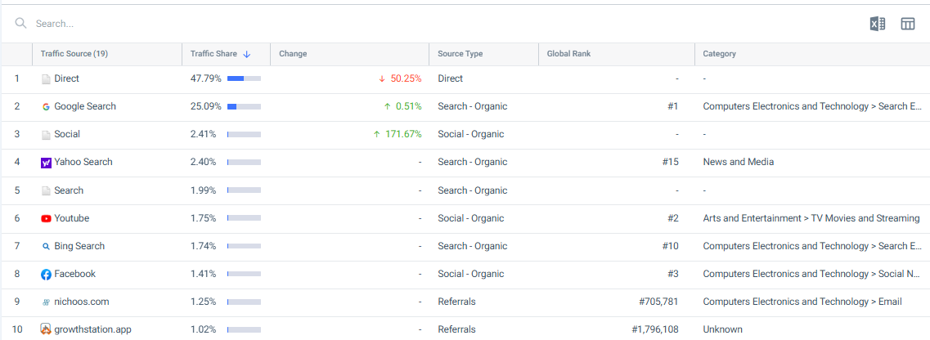The height and width of the screenshot is (340, 930).
Task: Click the Bing Search magnifier icon
Action: point(46,246)
